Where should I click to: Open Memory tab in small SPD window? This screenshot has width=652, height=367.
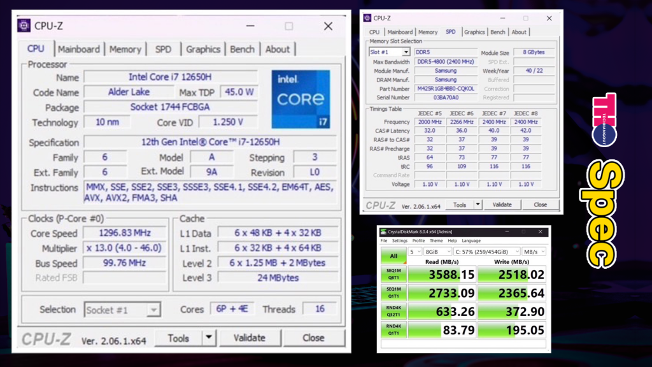tap(428, 32)
